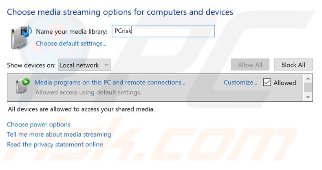Click the blue music note on library icon

(28, 31)
